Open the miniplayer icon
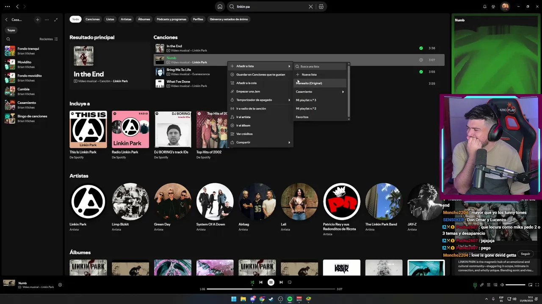This screenshot has height=304, width=542. tap(530, 285)
